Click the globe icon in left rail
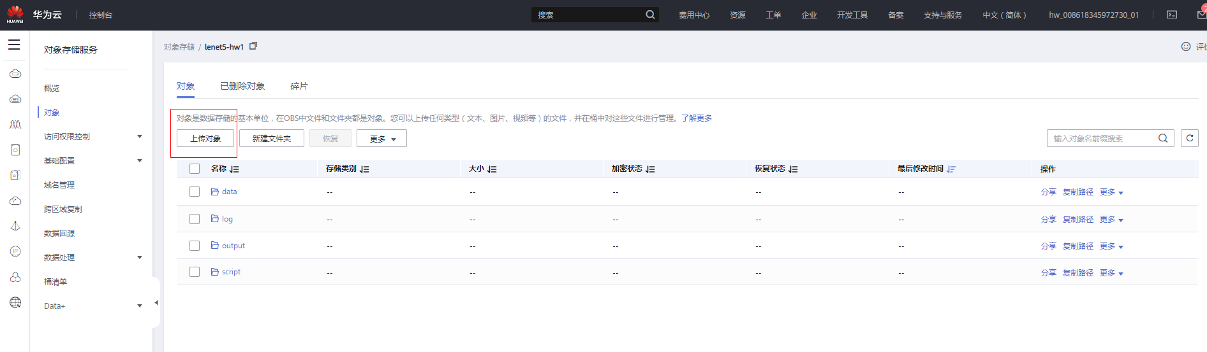 point(15,302)
